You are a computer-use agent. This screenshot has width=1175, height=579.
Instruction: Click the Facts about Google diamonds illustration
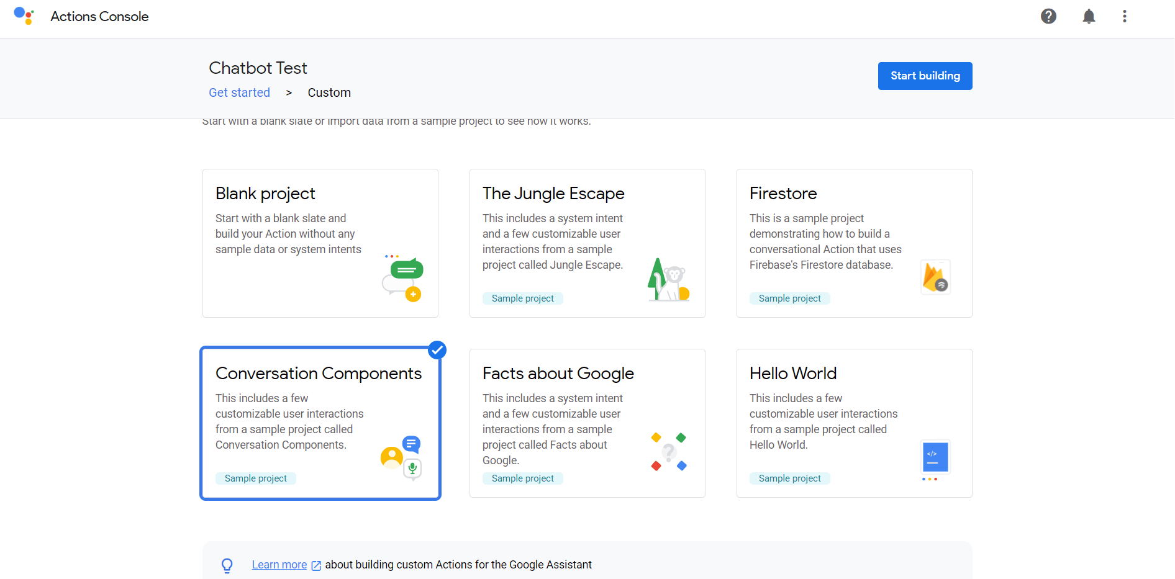tap(669, 452)
